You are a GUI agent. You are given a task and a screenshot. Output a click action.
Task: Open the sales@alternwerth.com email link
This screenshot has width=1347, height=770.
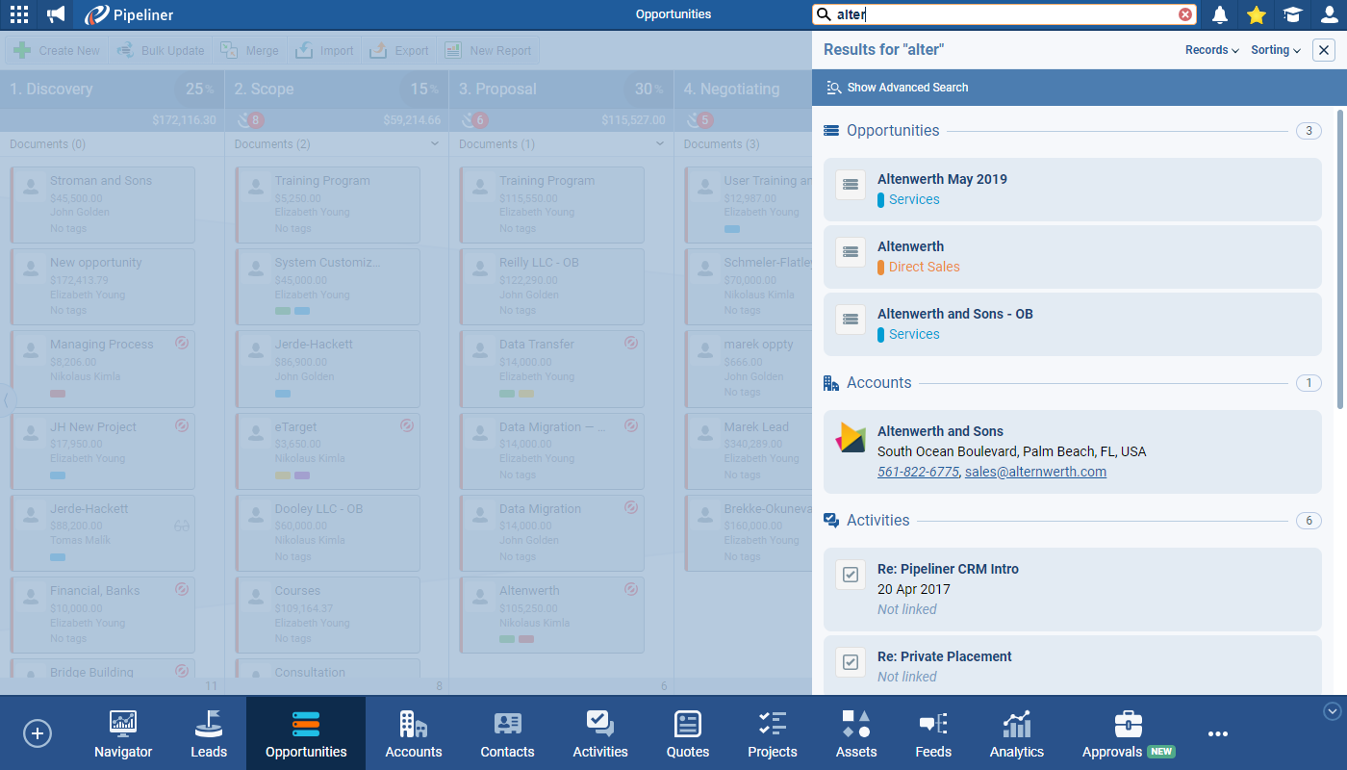[1035, 472]
